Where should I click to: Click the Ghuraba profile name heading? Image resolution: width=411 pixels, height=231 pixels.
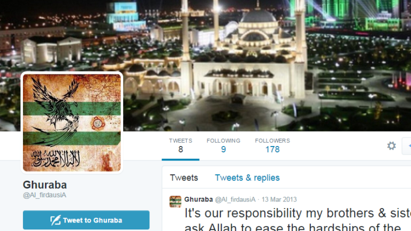click(x=45, y=185)
